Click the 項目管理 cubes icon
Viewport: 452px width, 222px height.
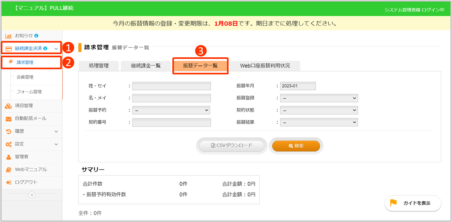(8, 106)
